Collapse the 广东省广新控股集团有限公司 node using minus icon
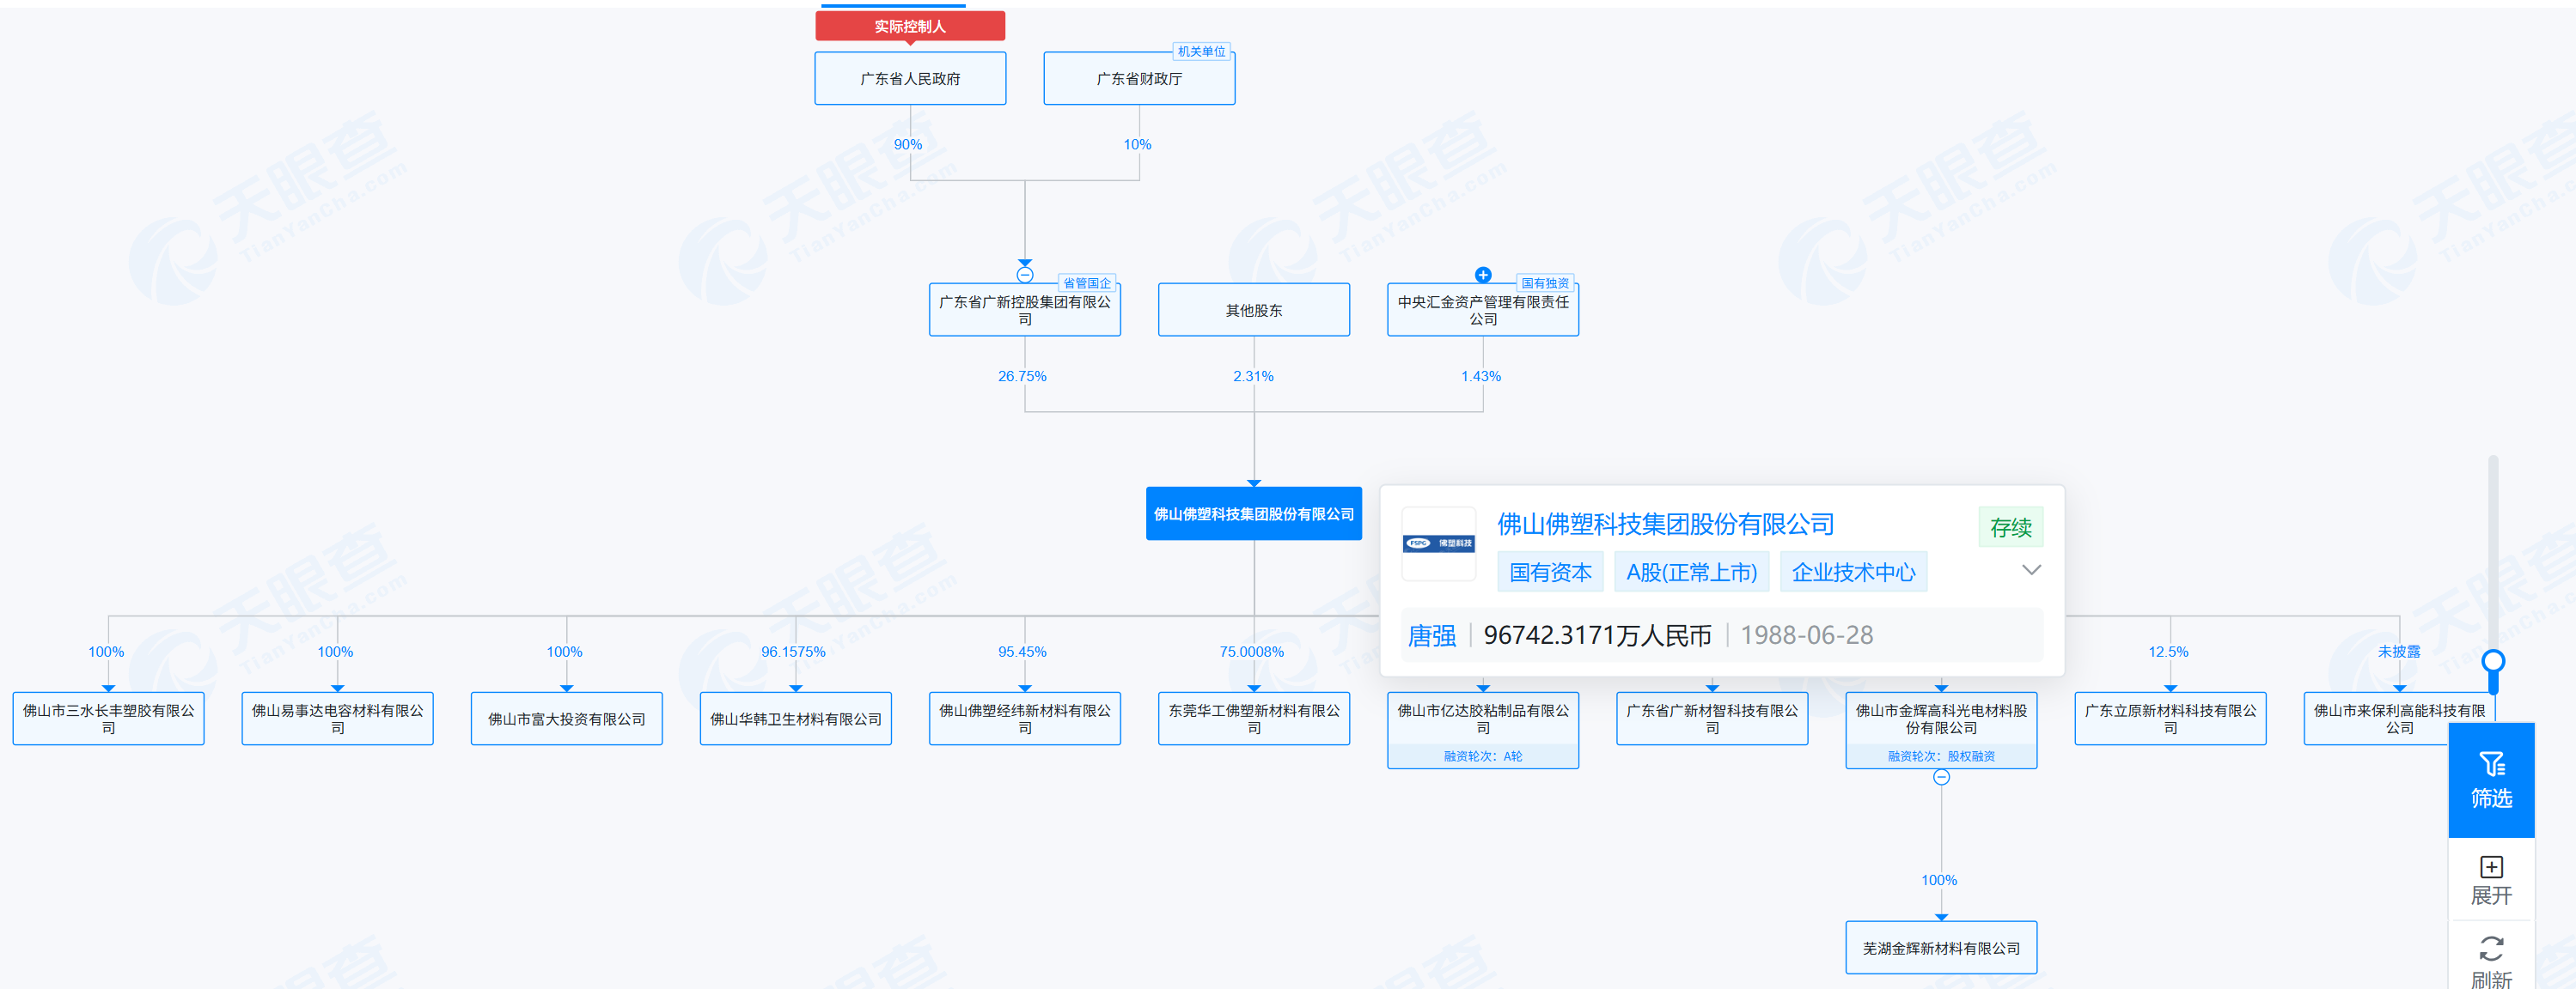 tap(1025, 275)
